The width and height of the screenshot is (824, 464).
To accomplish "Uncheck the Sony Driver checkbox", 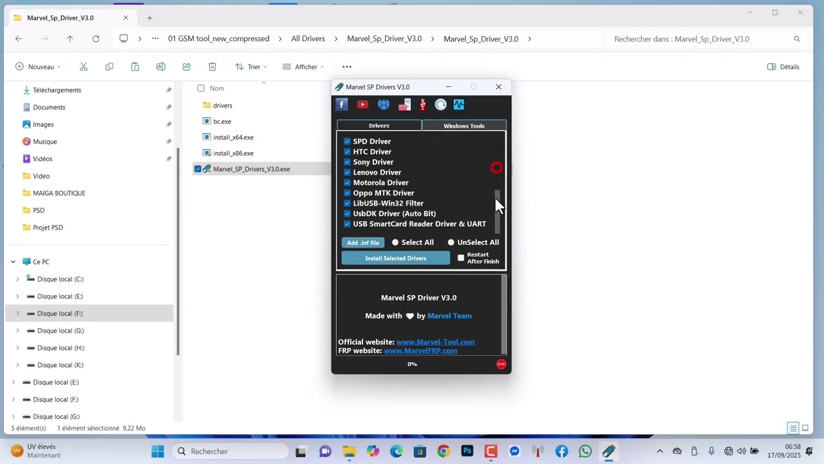I will pyautogui.click(x=347, y=162).
